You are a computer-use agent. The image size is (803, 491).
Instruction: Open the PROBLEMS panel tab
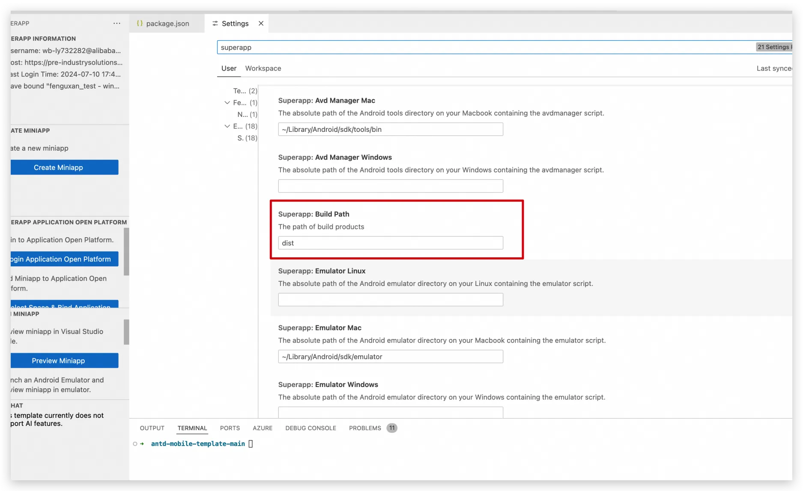(x=365, y=428)
